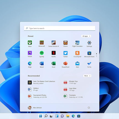Viewport: 119px width, 119px height.
Task: Open Wingtip Toys PDF file
Action: click(x=71, y=82)
